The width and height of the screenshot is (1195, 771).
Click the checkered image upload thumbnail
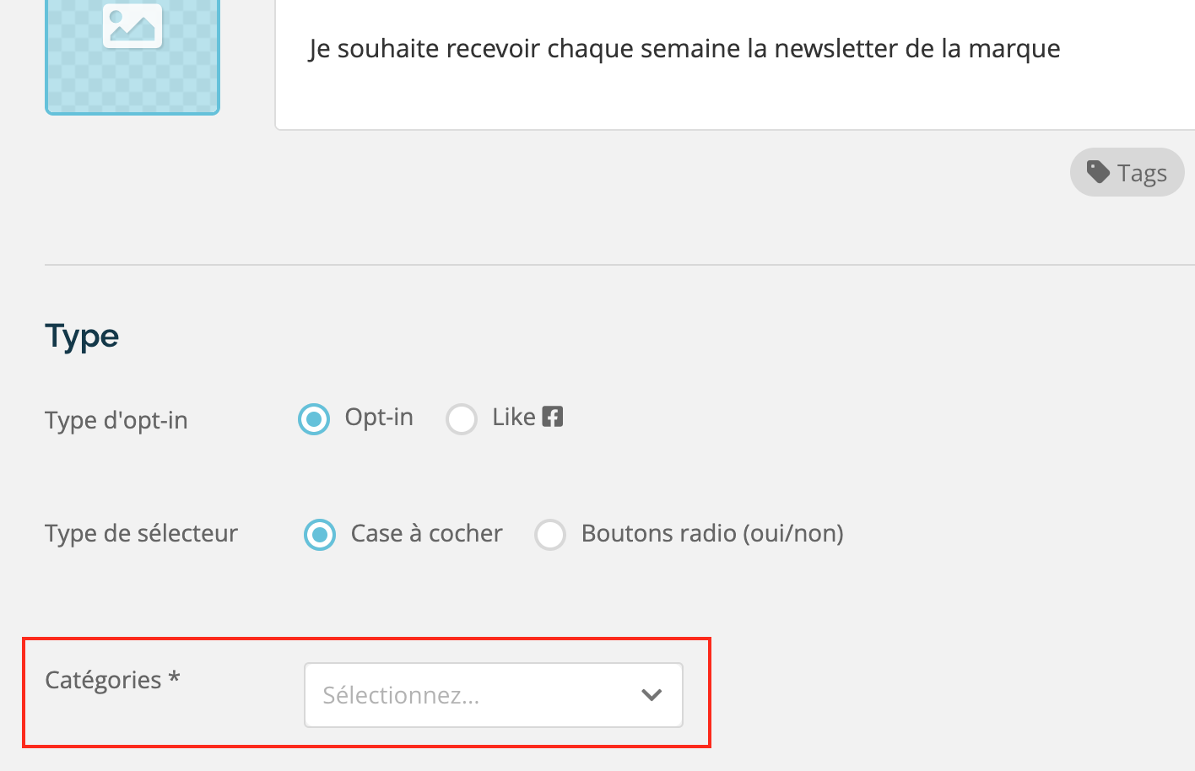132,56
